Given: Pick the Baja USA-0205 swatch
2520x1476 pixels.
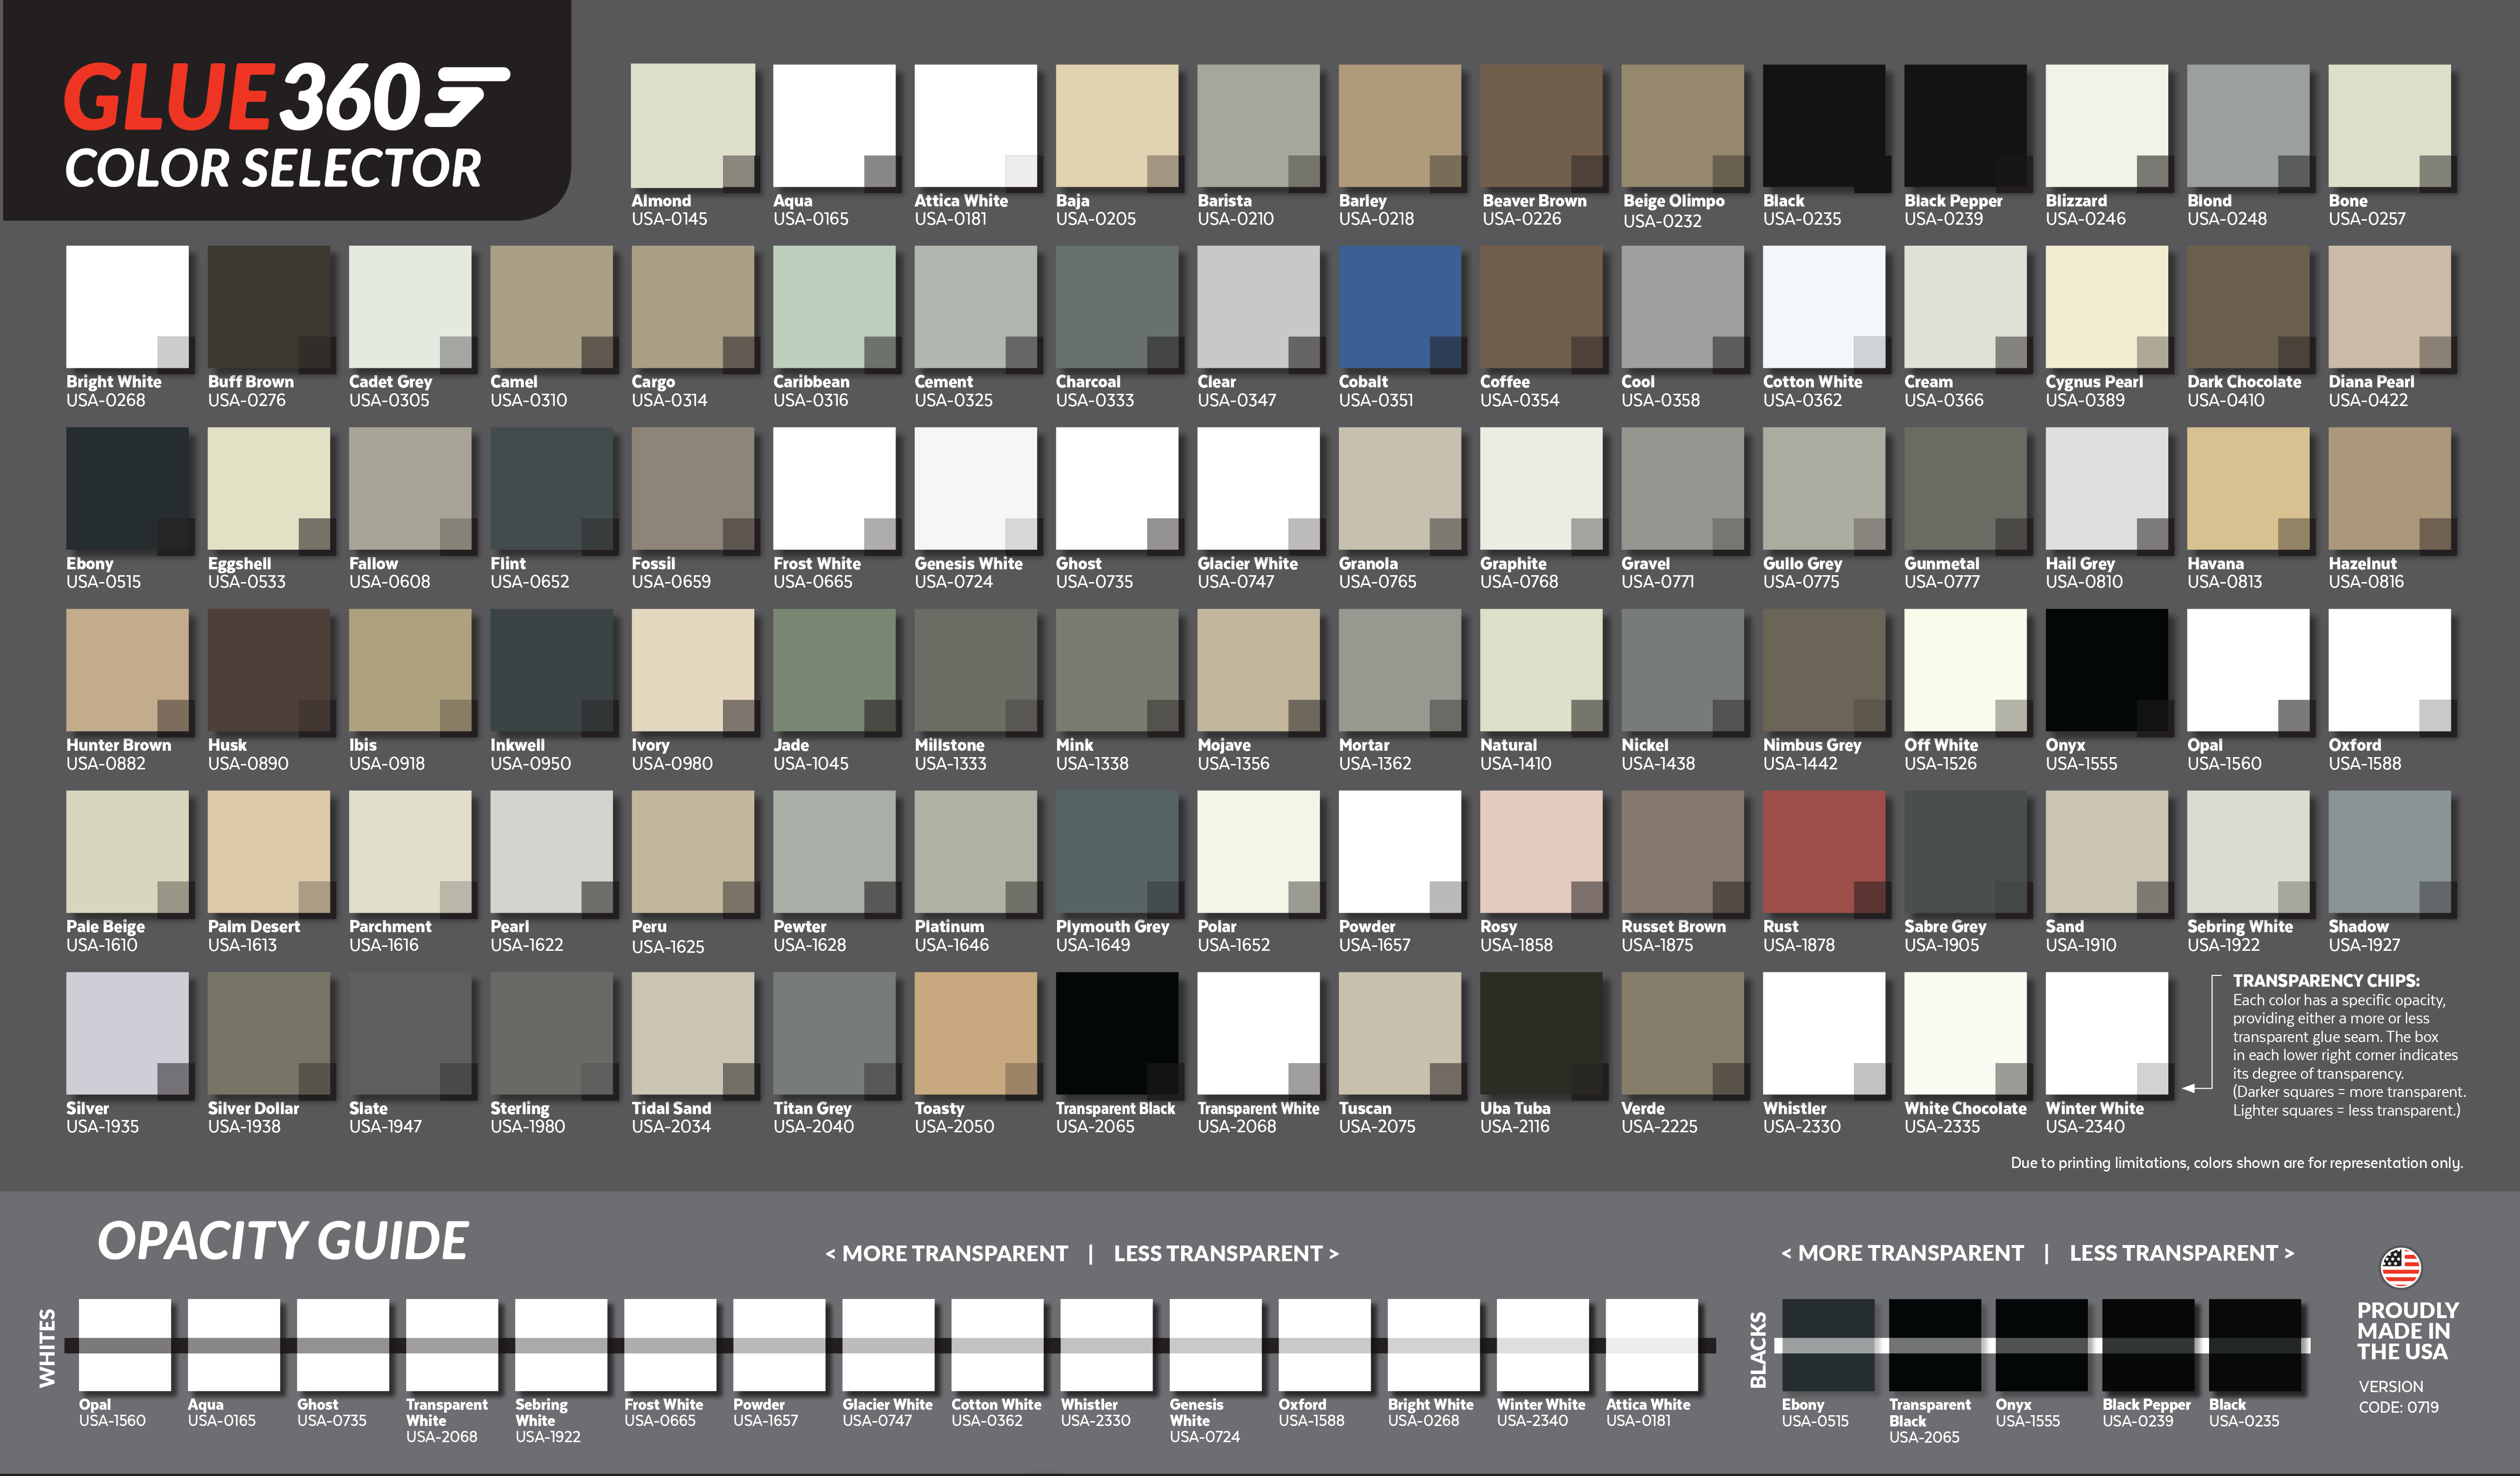Looking at the screenshot, I should click(1117, 126).
